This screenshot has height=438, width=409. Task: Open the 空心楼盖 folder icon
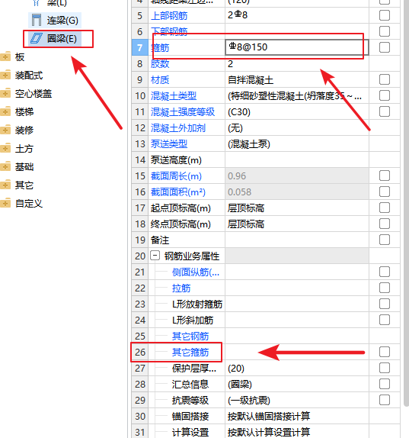[x=5, y=93]
